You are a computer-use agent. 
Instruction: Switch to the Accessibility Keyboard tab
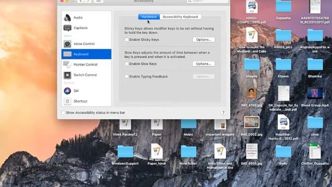[x=180, y=17]
